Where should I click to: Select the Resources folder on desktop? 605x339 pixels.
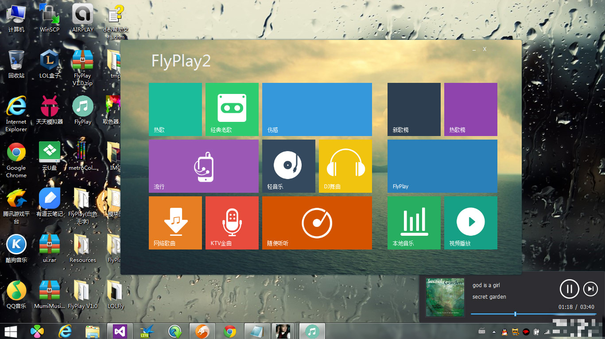[x=83, y=249]
